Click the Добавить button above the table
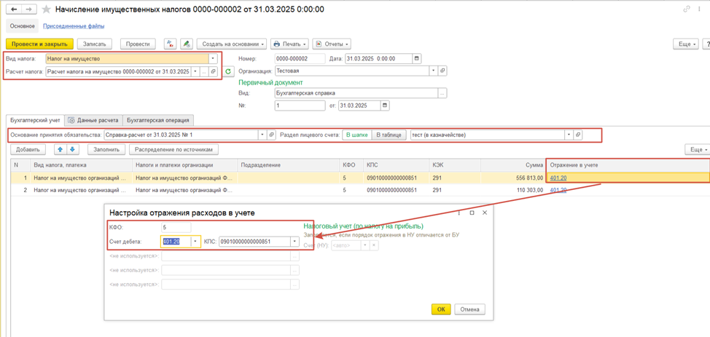The height and width of the screenshot is (337, 710). click(x=28, y=148)
